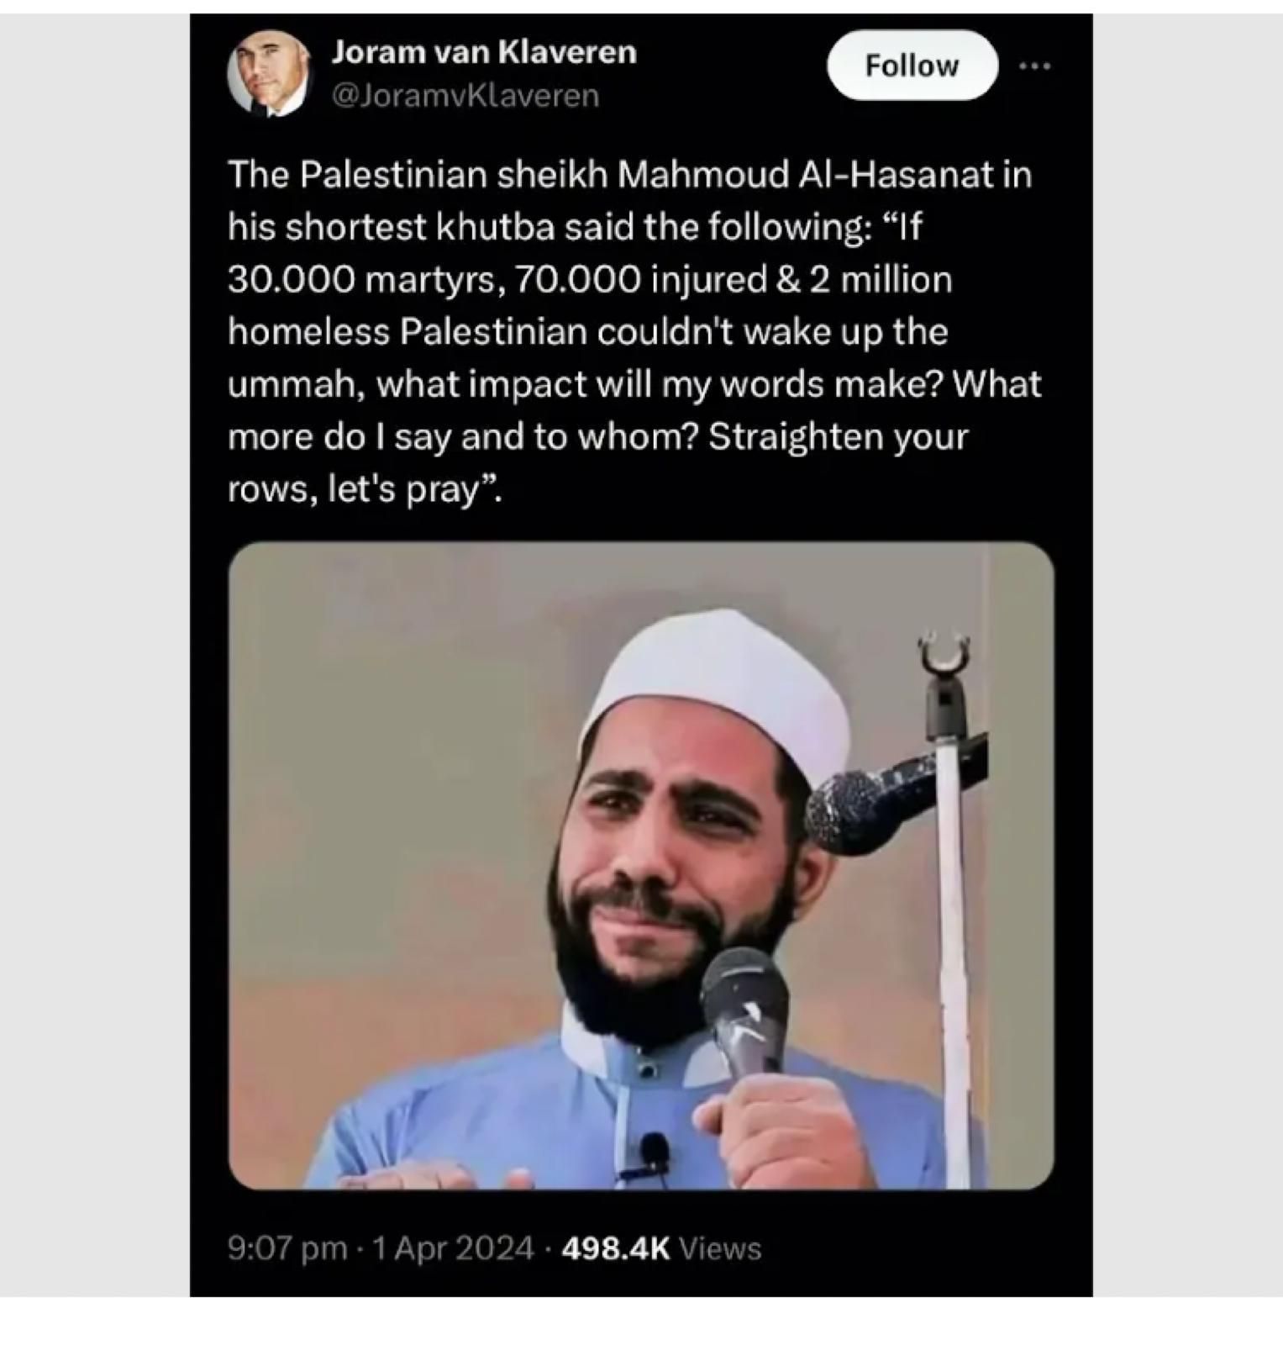Click the Follow button
1283x1345 pixels.
[912, 66]
